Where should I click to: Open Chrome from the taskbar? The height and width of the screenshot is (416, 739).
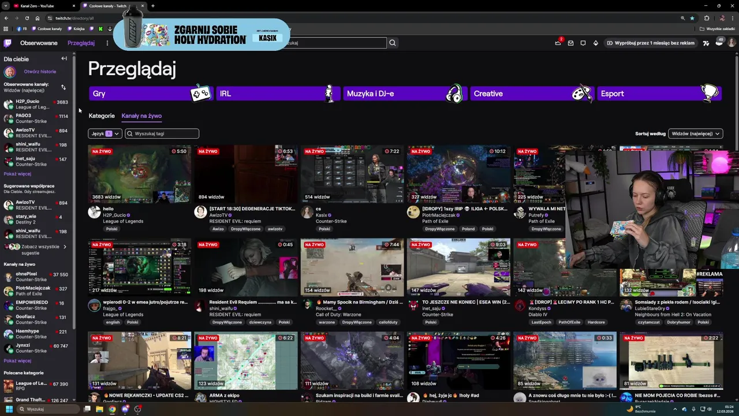pyautogui.click(x=112, y=409)
